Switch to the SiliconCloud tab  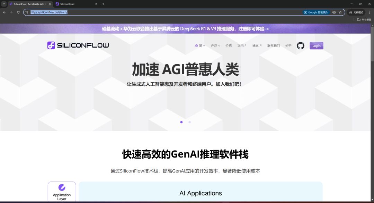[x=76, y=4]
